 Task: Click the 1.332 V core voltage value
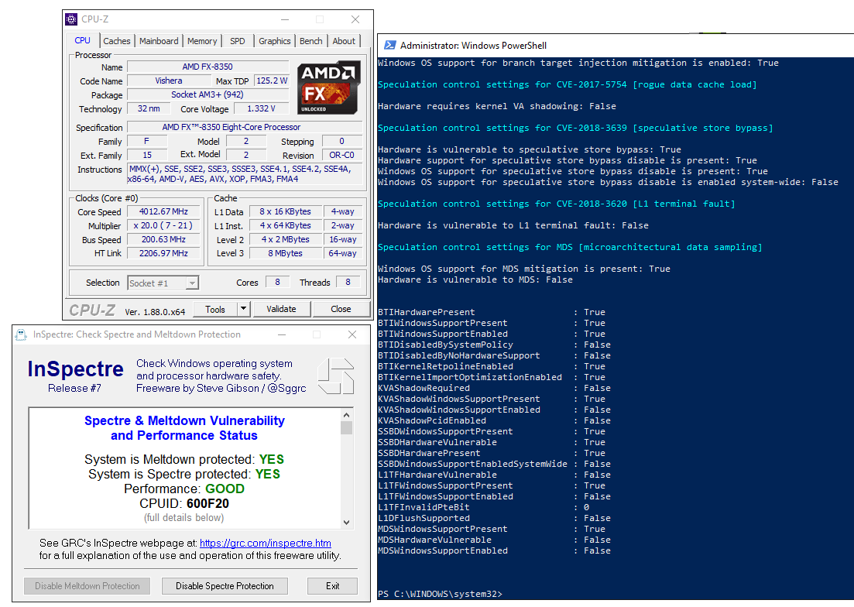coord(262,108)
